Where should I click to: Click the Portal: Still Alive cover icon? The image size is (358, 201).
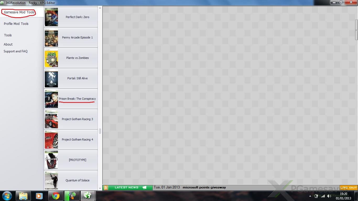click(x=51, y=78)
